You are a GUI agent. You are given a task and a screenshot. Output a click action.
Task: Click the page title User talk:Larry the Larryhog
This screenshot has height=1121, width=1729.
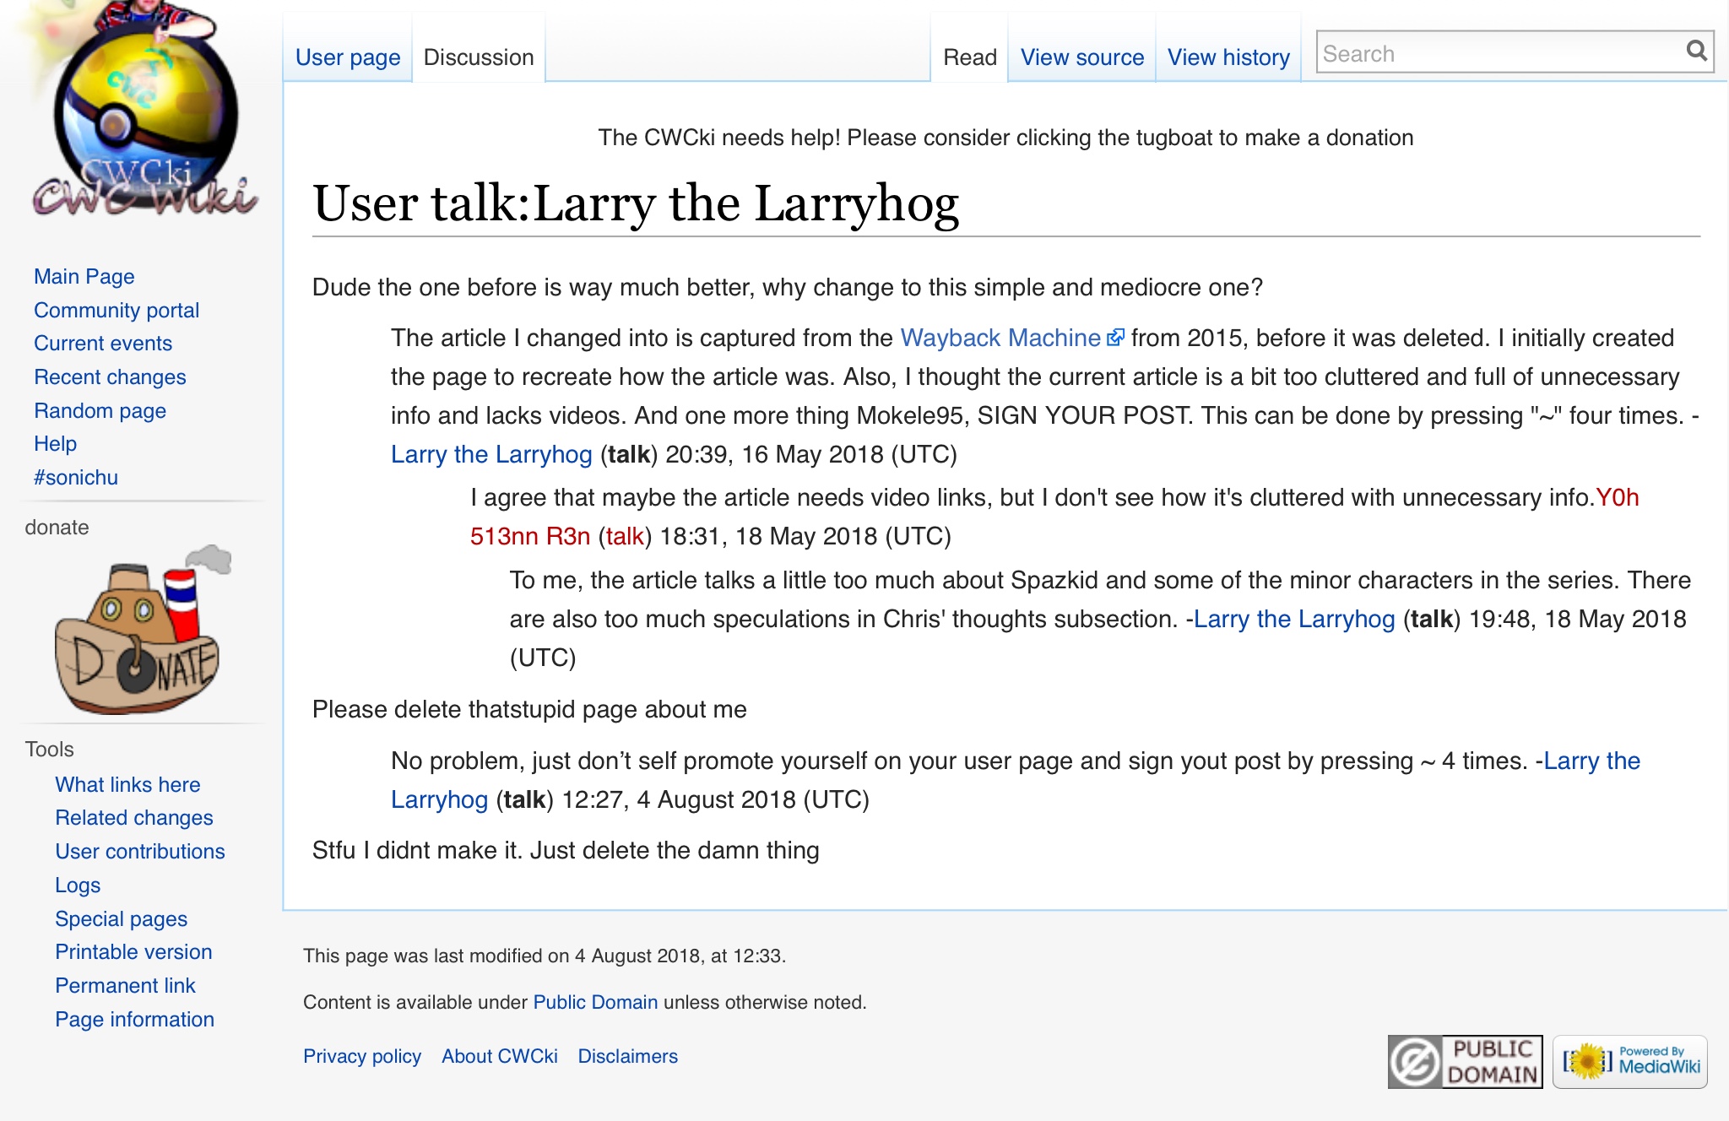636,203
